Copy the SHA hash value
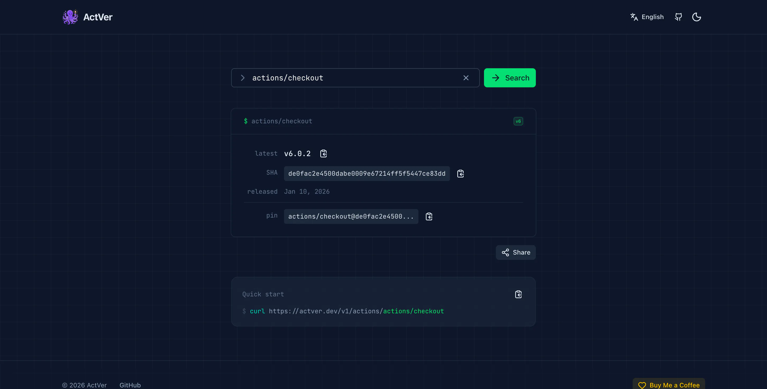The height and width of the screenshot is (389, 767). click(x=460, y=174)
